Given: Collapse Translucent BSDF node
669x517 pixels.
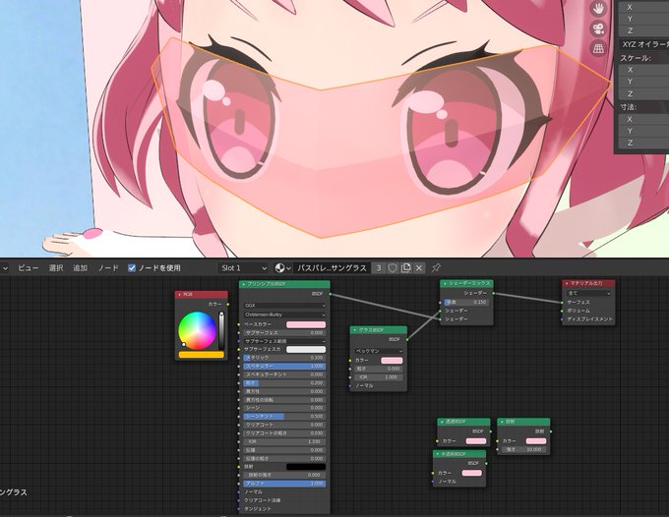Looking at the screenshot, I should click(438, 454).
